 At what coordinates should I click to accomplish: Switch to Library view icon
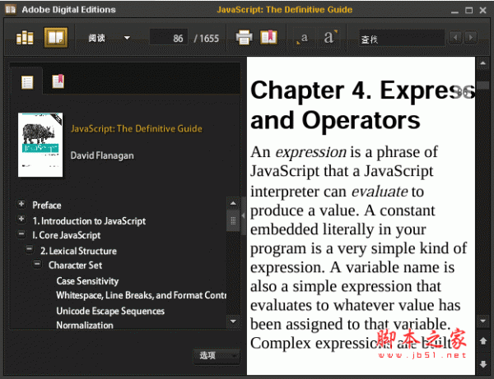pos(25,38)
